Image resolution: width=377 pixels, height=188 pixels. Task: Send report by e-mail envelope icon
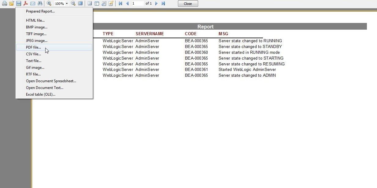(33, 4)
